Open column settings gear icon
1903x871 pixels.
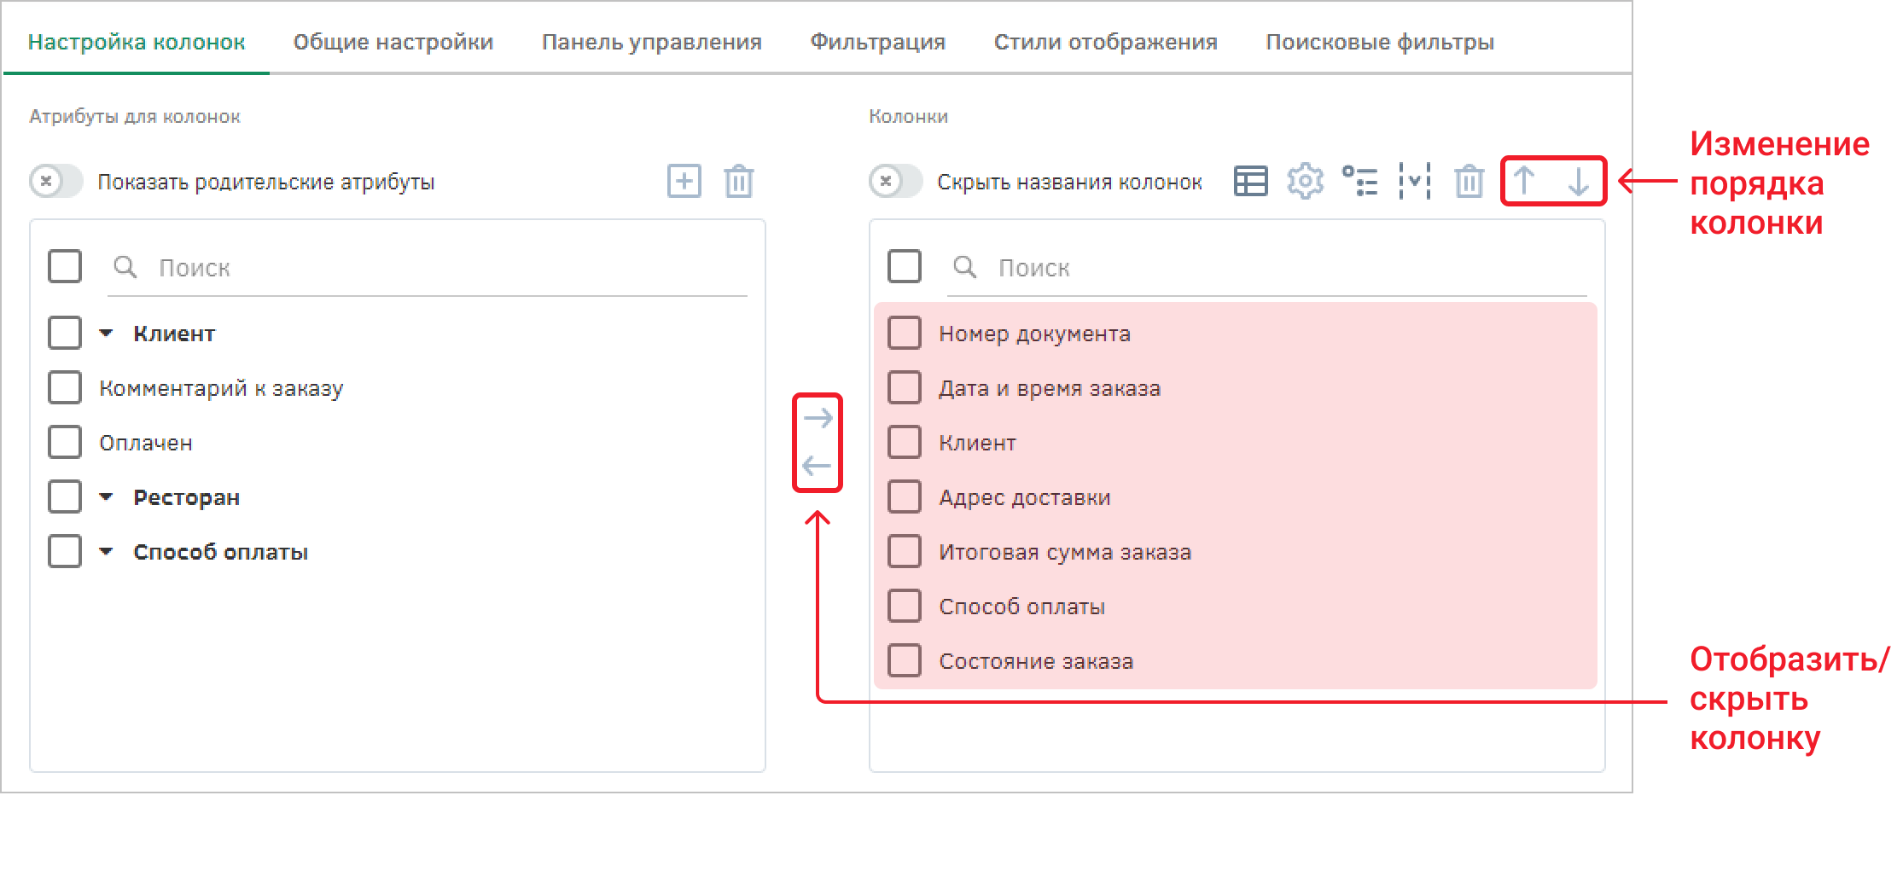click(x=1305, y=181)
